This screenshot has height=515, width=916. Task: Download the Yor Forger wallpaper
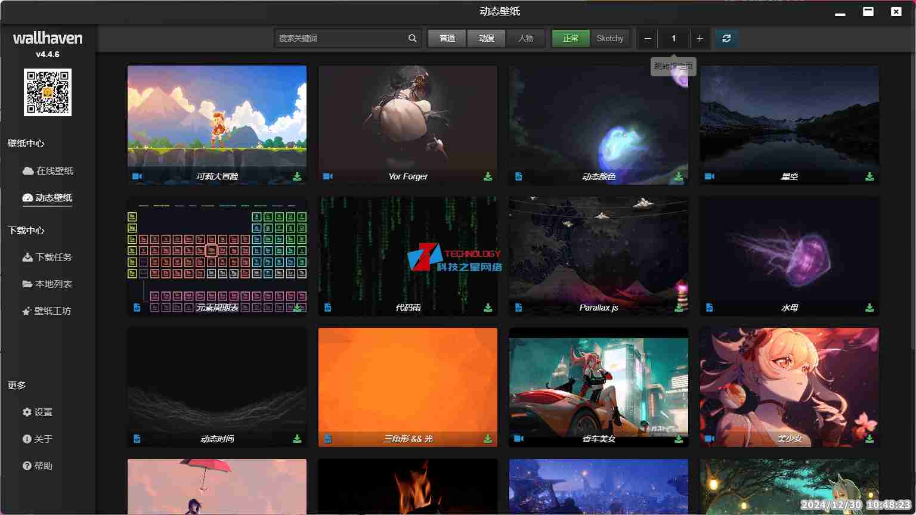488,176
